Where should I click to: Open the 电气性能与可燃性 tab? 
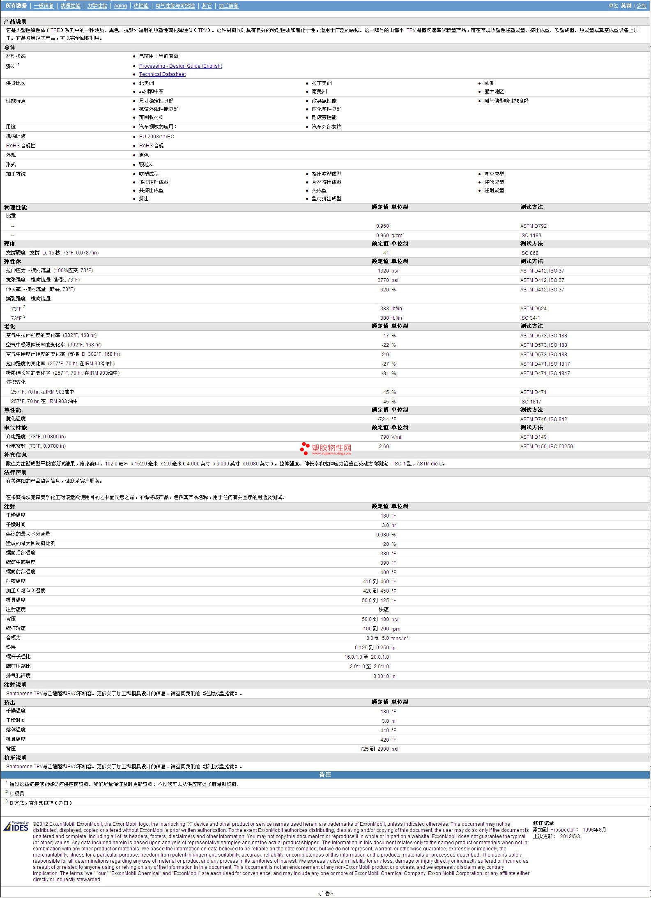click(x=175, y=6)
